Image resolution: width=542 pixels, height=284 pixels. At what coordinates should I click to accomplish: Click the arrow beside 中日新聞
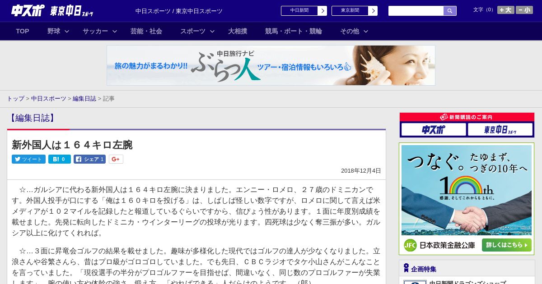322,11
